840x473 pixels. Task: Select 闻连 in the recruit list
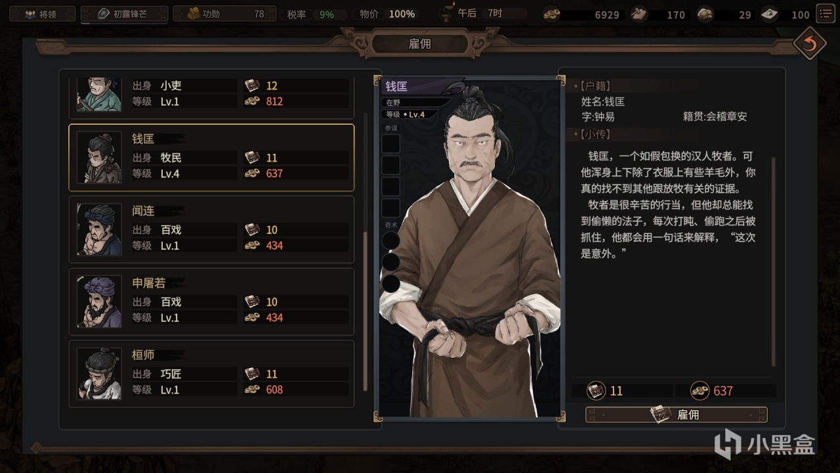[x=211, y=229]
